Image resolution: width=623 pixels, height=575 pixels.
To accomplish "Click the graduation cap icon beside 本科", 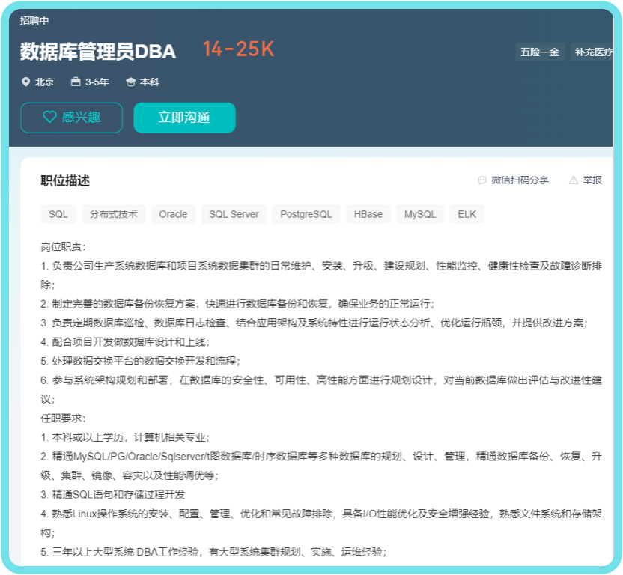I will tap(130, 82).
